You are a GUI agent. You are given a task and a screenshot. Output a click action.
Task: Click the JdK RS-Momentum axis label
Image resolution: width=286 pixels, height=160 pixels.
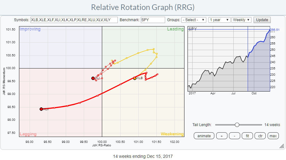[4, 81]
